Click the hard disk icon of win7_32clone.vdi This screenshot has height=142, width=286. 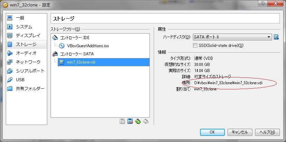click(x=62, y=62)
